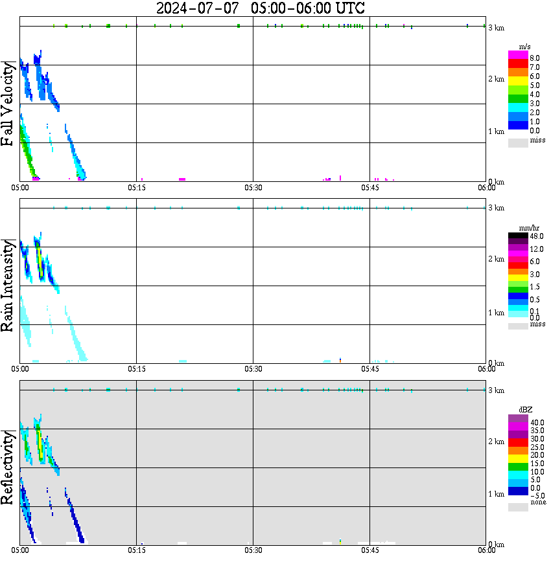
Task: Click the '3 km' height label beside Fall Velocity panel
Action: point(496,27)
